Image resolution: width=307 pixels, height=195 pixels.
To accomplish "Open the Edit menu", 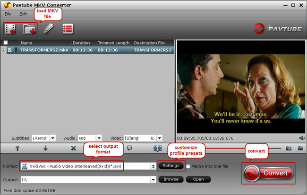I will [23, 14].
